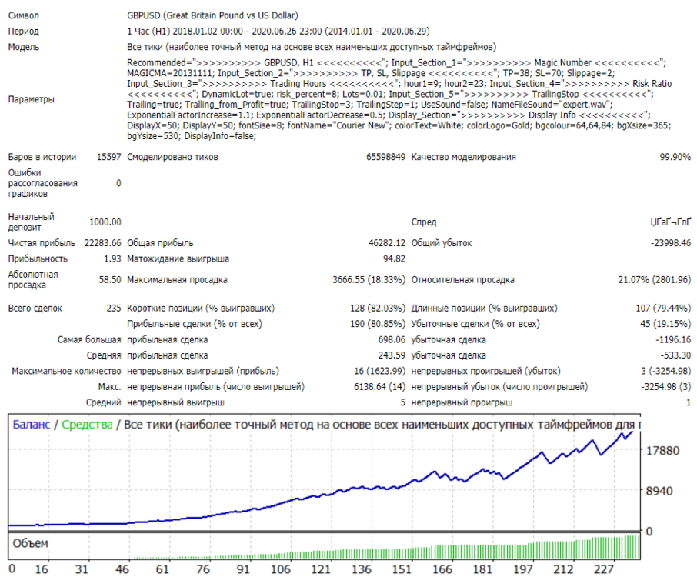Click the profit factor value 1.93
The image size is (697, 577).
coord(112,258)
